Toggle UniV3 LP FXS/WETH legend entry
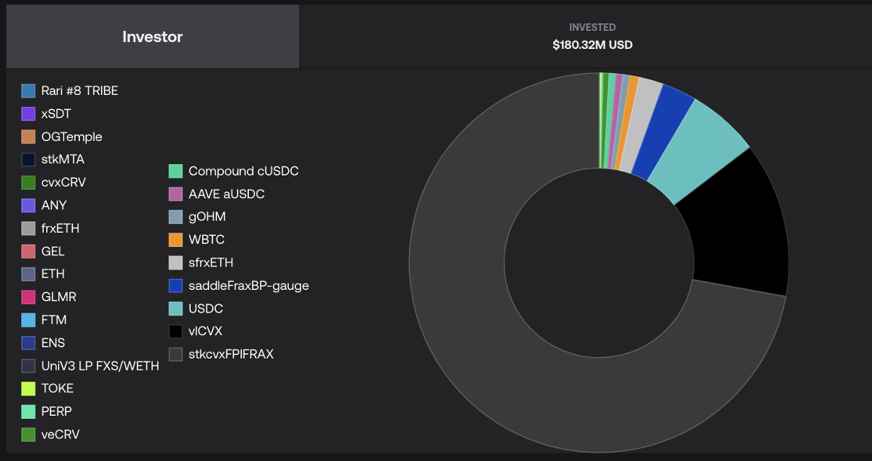The image size is (872, 461). click(x=100, y=366)
